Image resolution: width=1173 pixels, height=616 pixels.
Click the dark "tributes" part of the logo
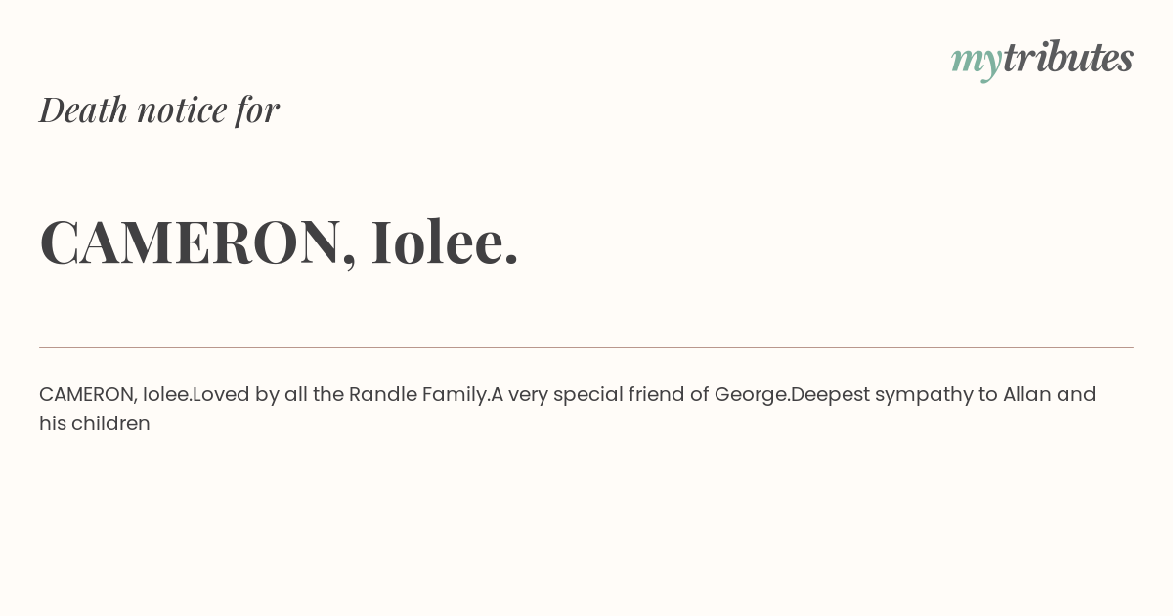pos(1067,58)
